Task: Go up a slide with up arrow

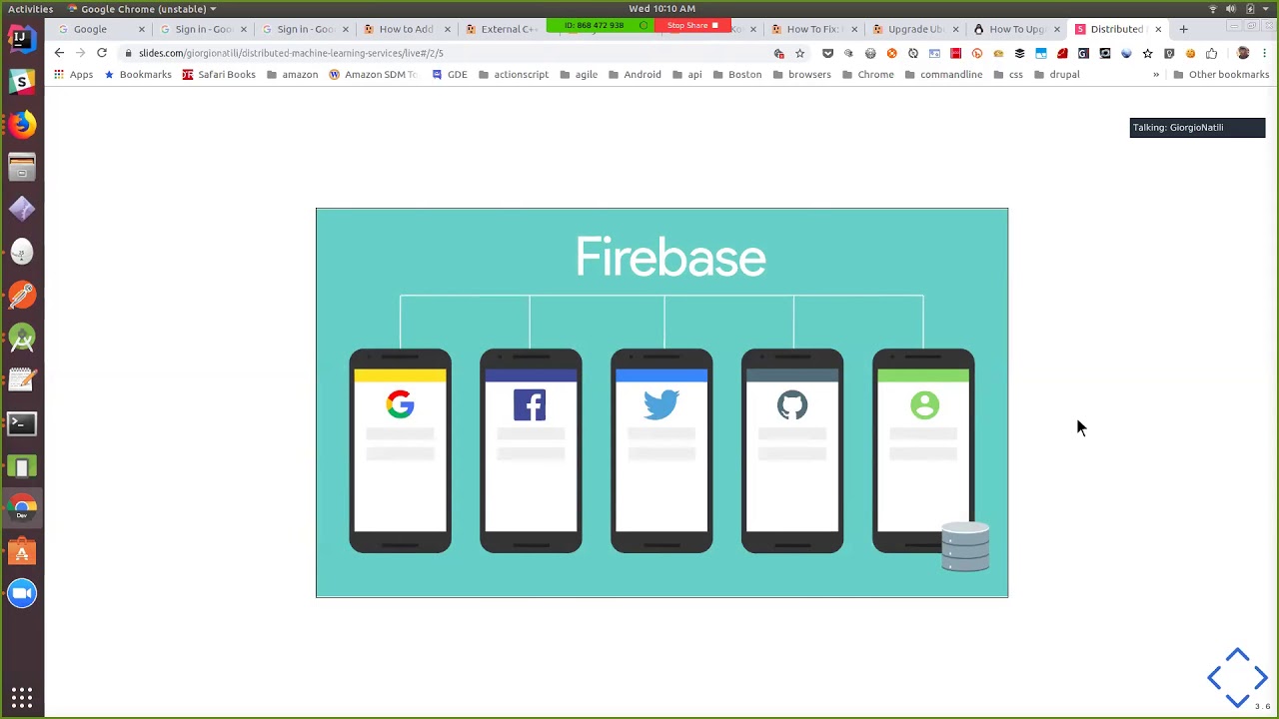Action: 1237,656
